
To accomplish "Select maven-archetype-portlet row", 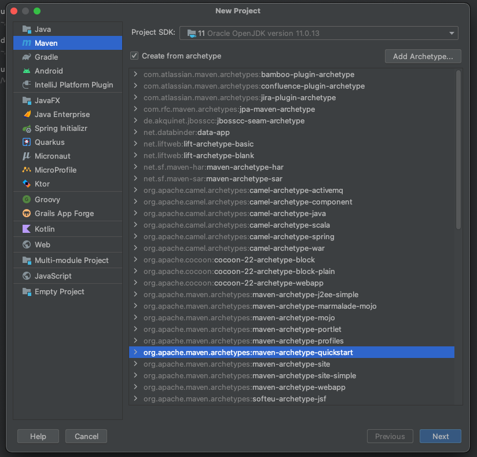I will click(292, 329).
